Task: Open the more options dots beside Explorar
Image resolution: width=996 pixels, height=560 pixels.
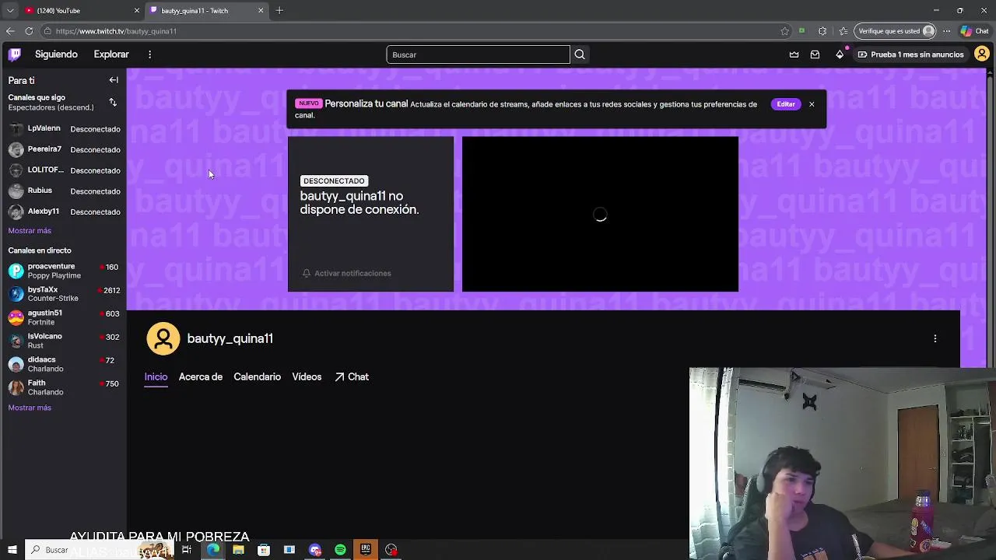Action: pyautogui.click(x=149, y=54)
